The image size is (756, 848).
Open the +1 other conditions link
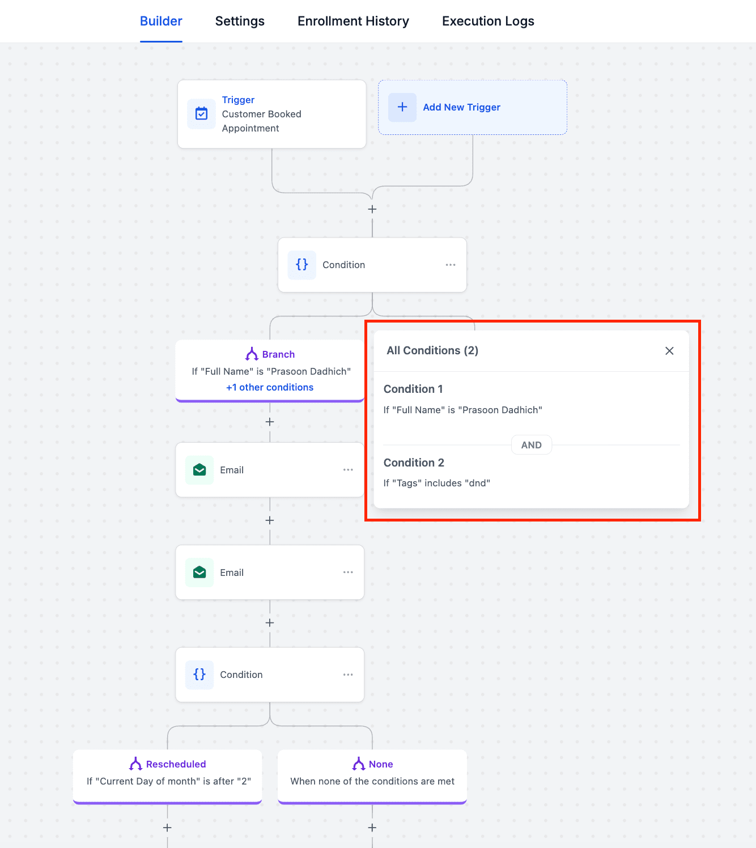270,387
